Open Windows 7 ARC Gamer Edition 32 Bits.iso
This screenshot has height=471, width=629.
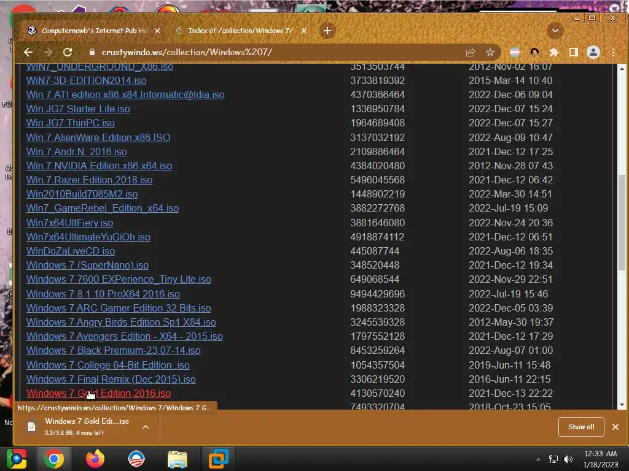[119, 308]
